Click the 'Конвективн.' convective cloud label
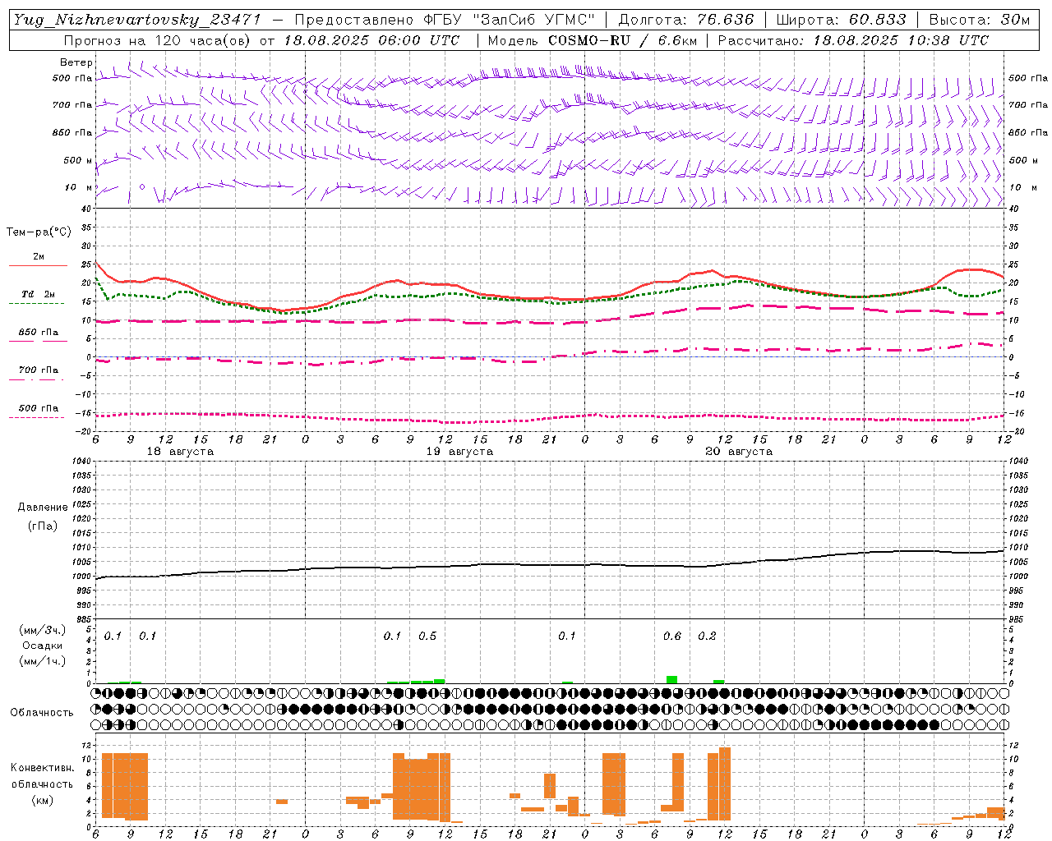Viewport: 1052px width, 841px height. pyautogui.click(x=43, y=768)
